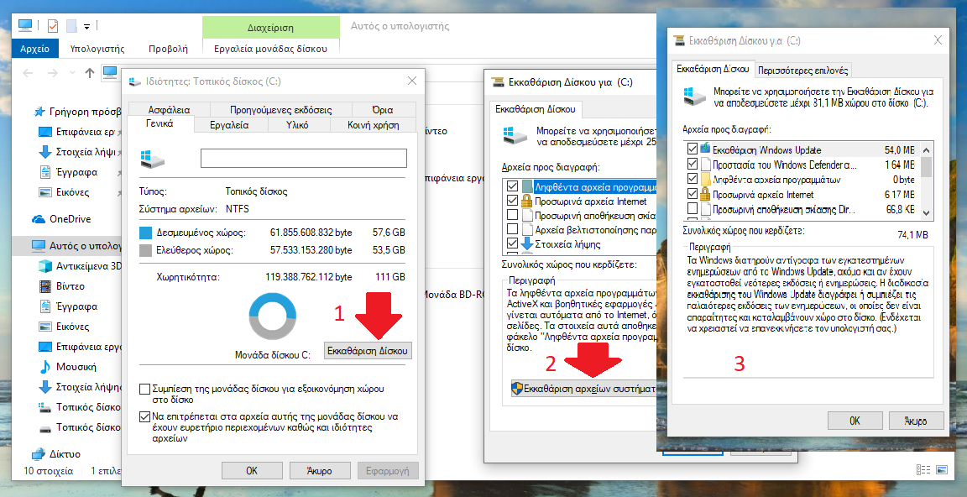Click the monitor icon beside Αυτός ο υπολογ in sidebar
967x497 pixels.
point(39,246)
